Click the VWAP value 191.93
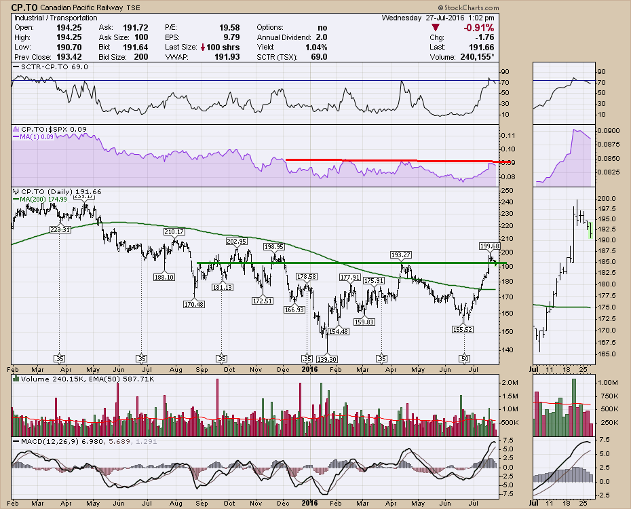The image size is (631, 509). [x=227, y=57]
